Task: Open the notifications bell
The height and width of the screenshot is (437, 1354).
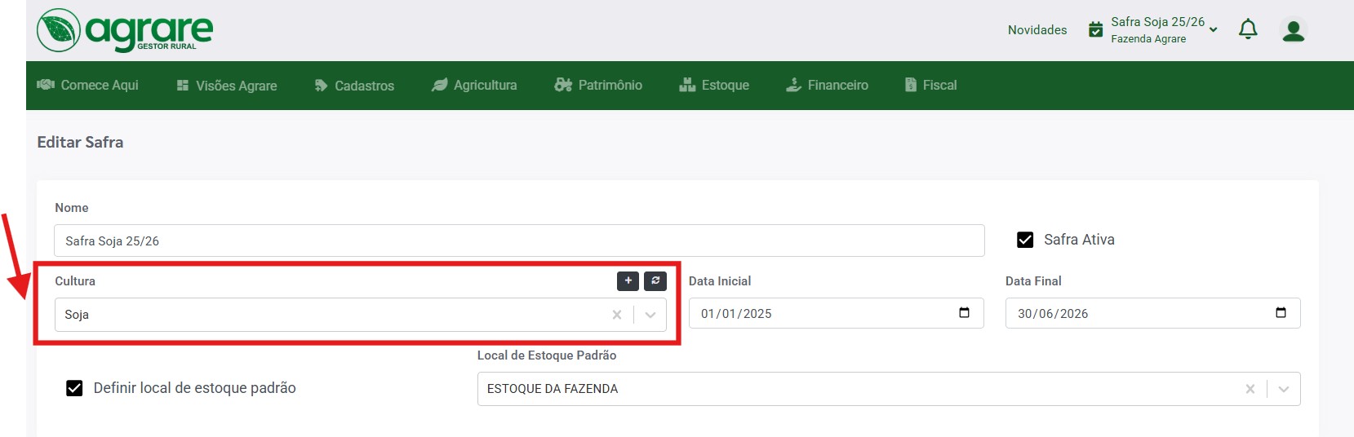Action: [1248, 30]
